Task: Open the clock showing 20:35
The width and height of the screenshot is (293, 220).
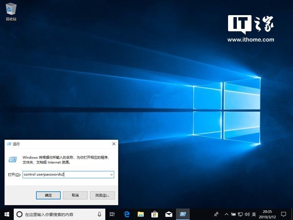Action: point(267,215)
